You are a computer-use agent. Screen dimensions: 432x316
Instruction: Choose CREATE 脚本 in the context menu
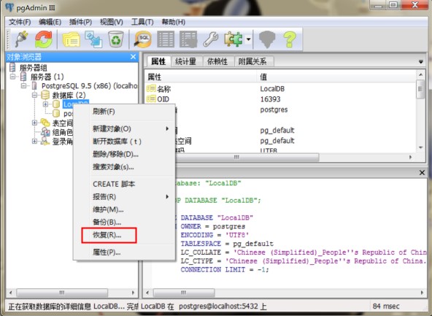click(124, 184)
